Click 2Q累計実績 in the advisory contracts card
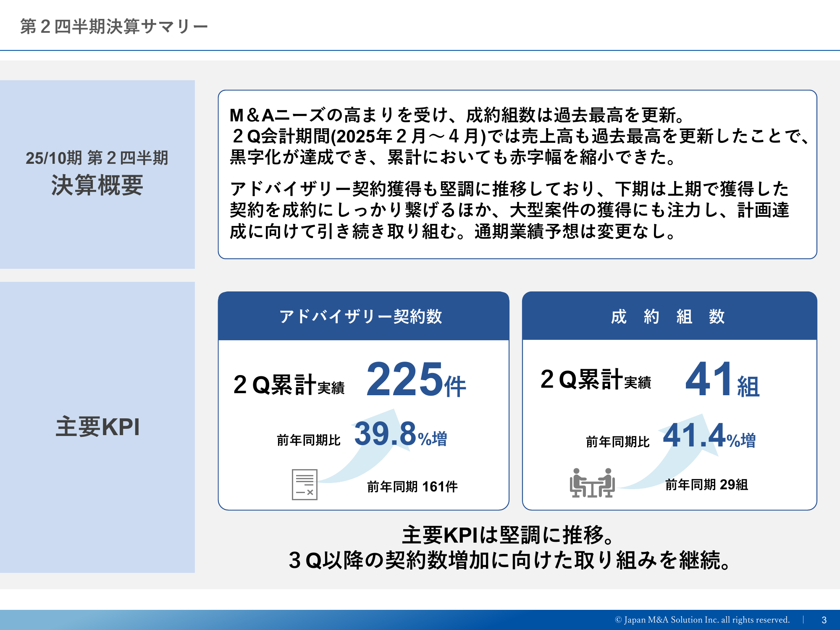This screenshot has height=630, width=840. (x=289, y=384)
